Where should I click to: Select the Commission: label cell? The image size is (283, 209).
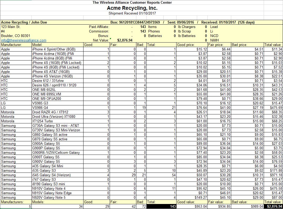point(99,31)
